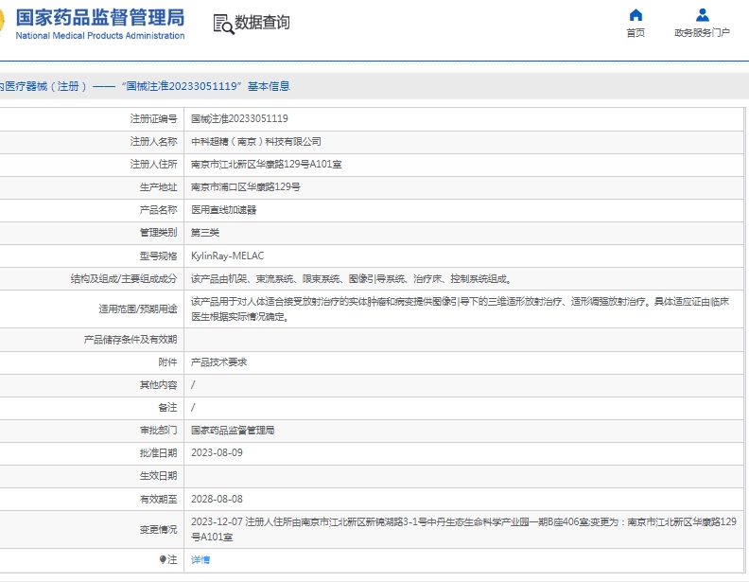Image resolution: width=749 pixels, height=582 pixels.
Task: Click the 注册人住所 label
Action: coord(153,165)
